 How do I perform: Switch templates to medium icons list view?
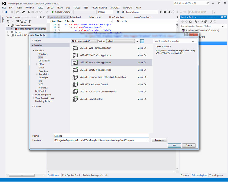coord(142,41)
